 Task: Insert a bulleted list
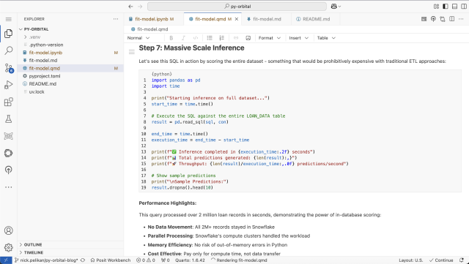(x=210, y=38)
